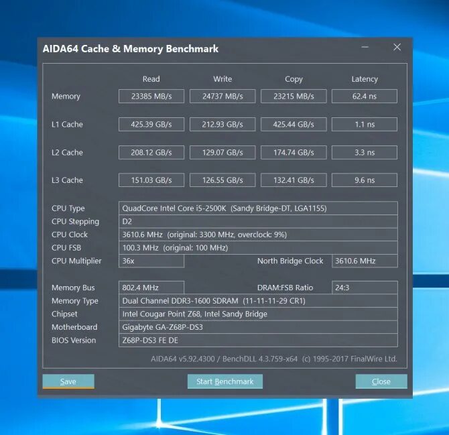Click L1 Cache Copy 425.44 GB/s
The height and width of the screenshot is (435, 449).
(x=294, y=124)
